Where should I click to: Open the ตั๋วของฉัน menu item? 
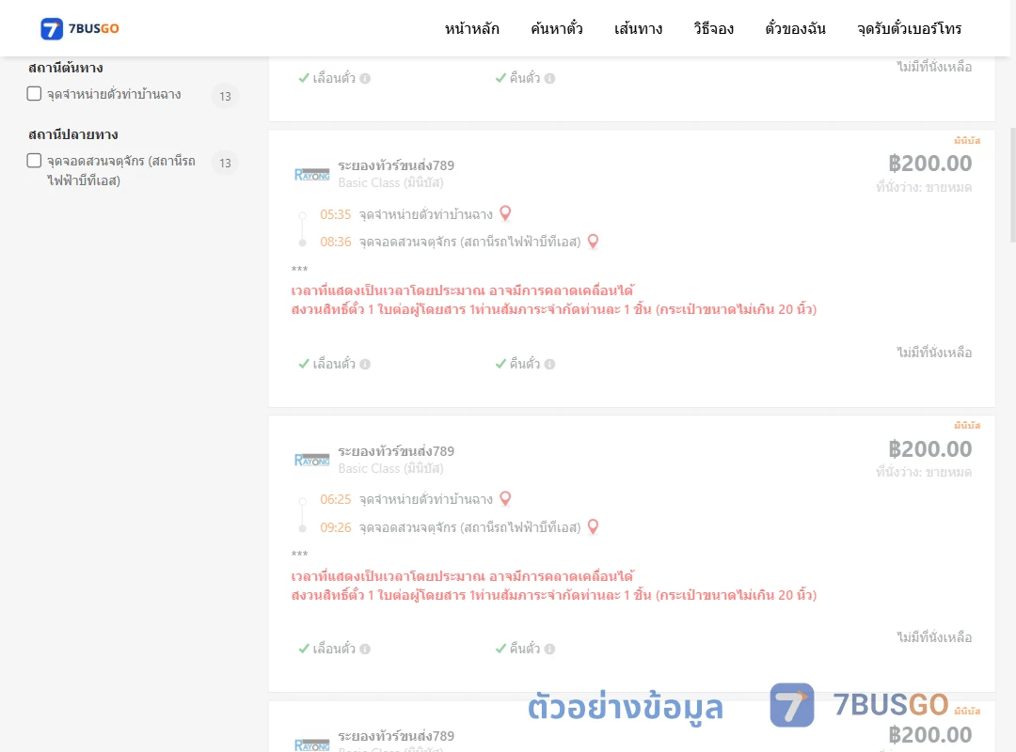tap(795, 28)
